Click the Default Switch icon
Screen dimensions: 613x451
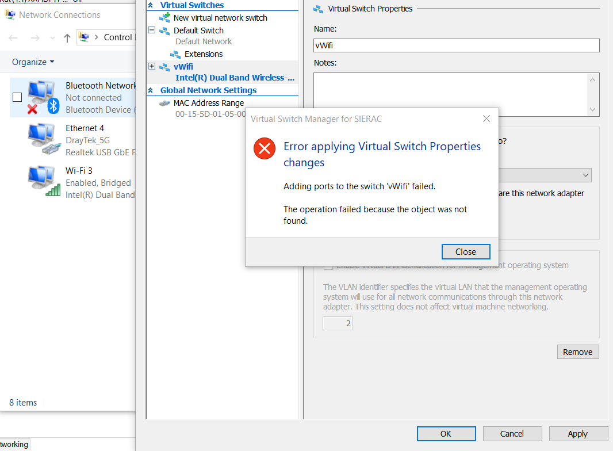pos(164,30)
